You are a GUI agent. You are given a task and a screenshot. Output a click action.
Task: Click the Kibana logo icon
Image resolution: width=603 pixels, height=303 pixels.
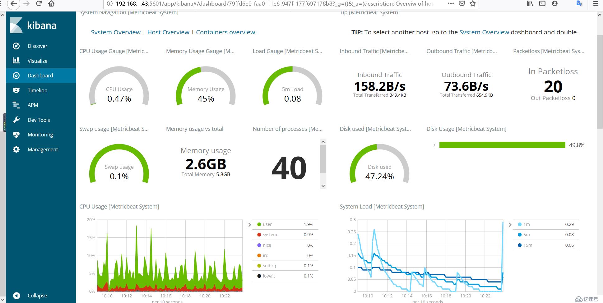pyautogui.click(x=16, y=25)
